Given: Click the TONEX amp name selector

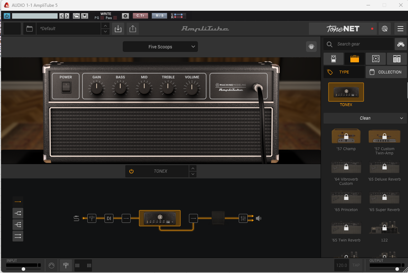Looking at the screenshot, I should (x=161, y=171).
